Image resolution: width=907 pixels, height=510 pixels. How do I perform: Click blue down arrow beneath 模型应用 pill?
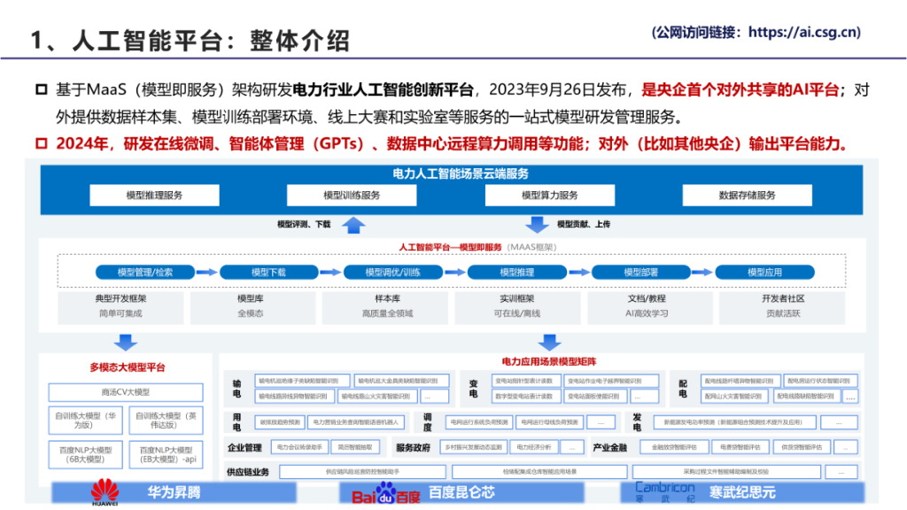(x=549, y=343)
